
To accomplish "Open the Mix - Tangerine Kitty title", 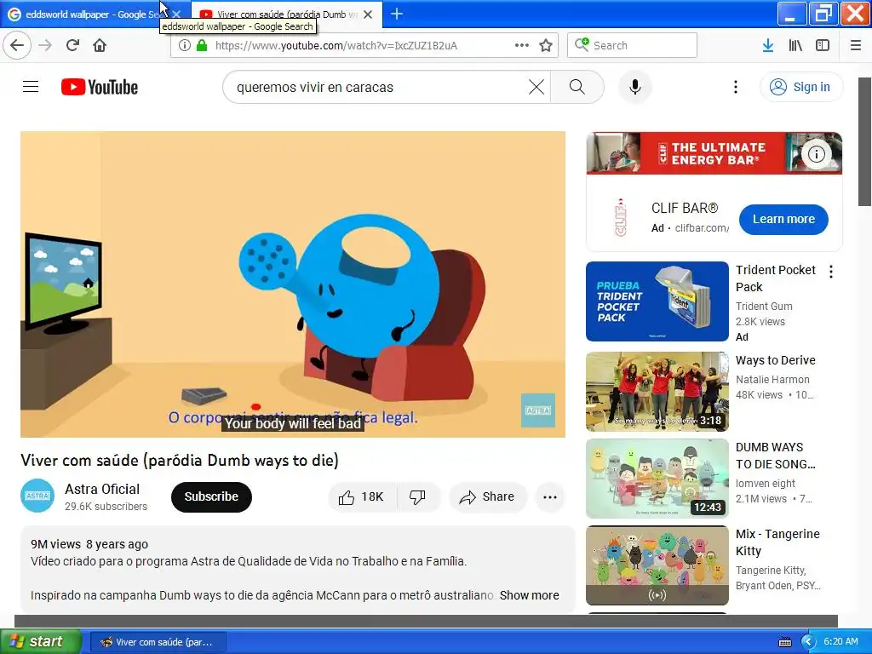I will 777,542.
